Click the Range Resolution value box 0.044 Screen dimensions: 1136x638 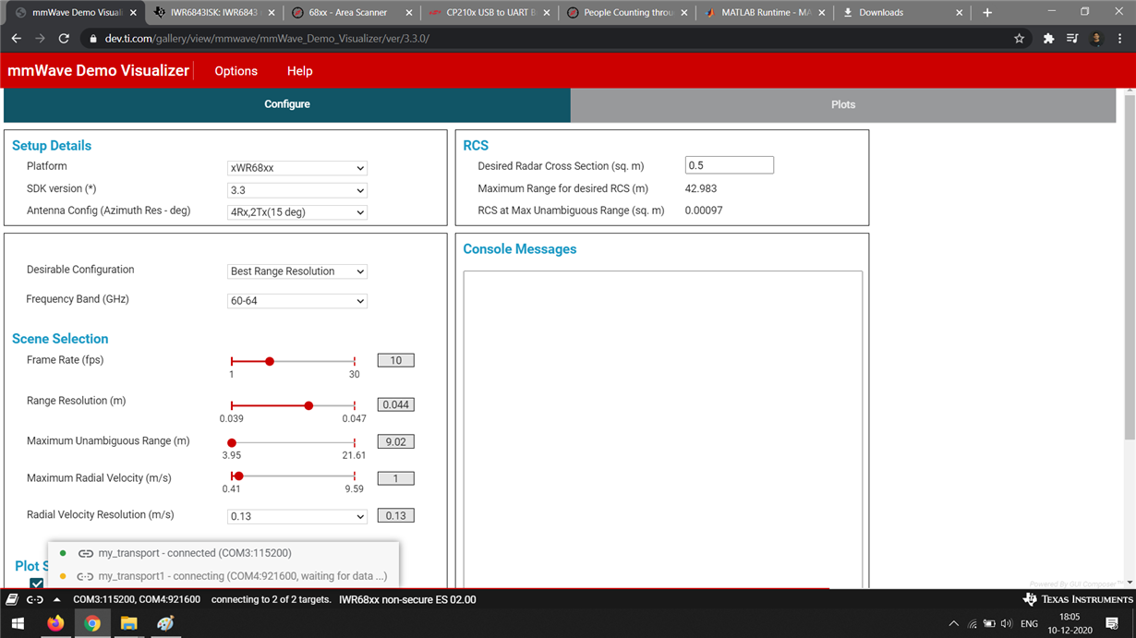tap(396, 404)
